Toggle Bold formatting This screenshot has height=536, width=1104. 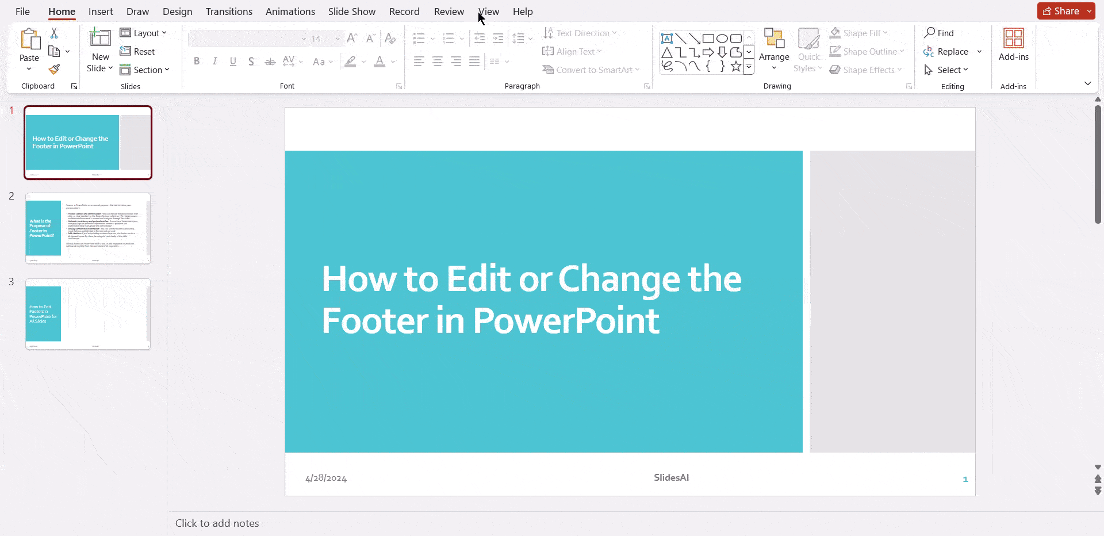point(197,62)
